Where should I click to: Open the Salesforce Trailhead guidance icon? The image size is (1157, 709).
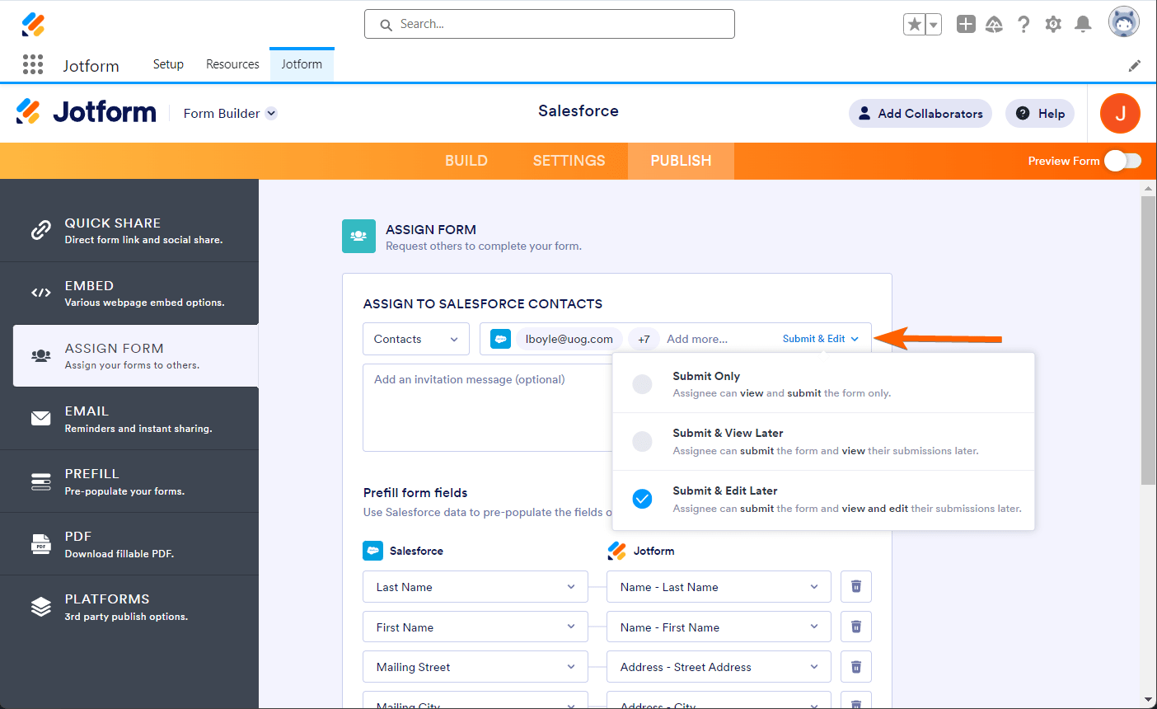point(995,25)
